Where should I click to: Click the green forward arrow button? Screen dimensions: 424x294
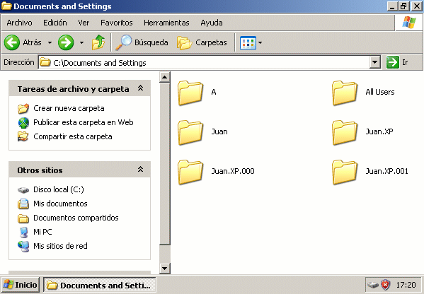[x=66, y=42]
